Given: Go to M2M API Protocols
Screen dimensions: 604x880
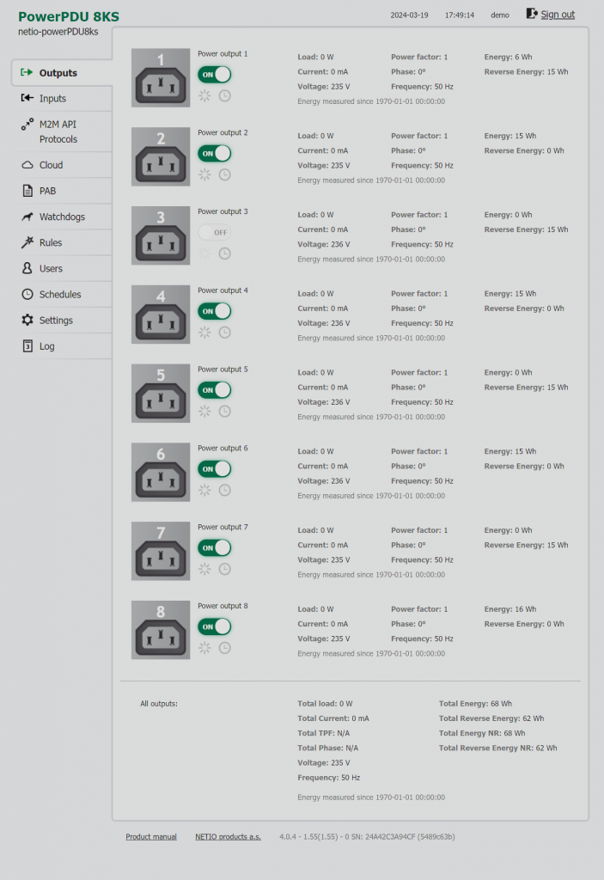Looking at the screenshot, I should tap(58, 131).
